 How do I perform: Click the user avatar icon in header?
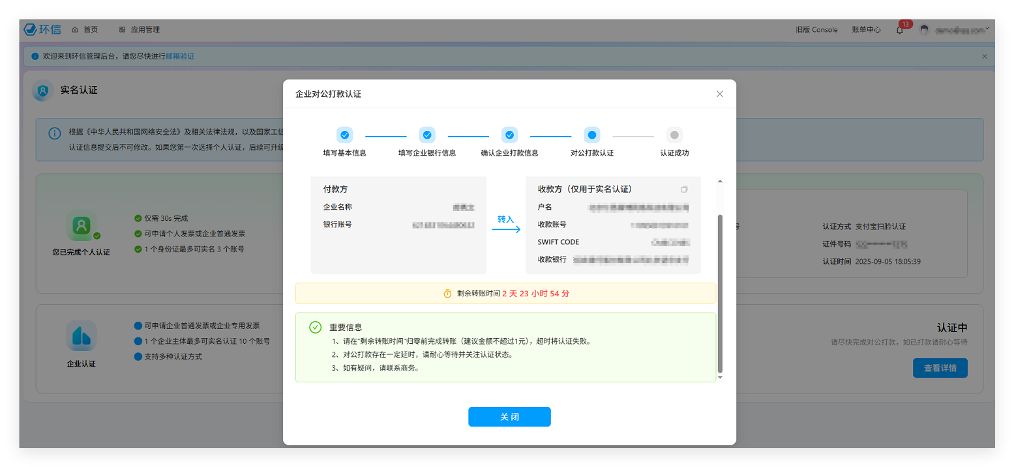pos(924,30)
